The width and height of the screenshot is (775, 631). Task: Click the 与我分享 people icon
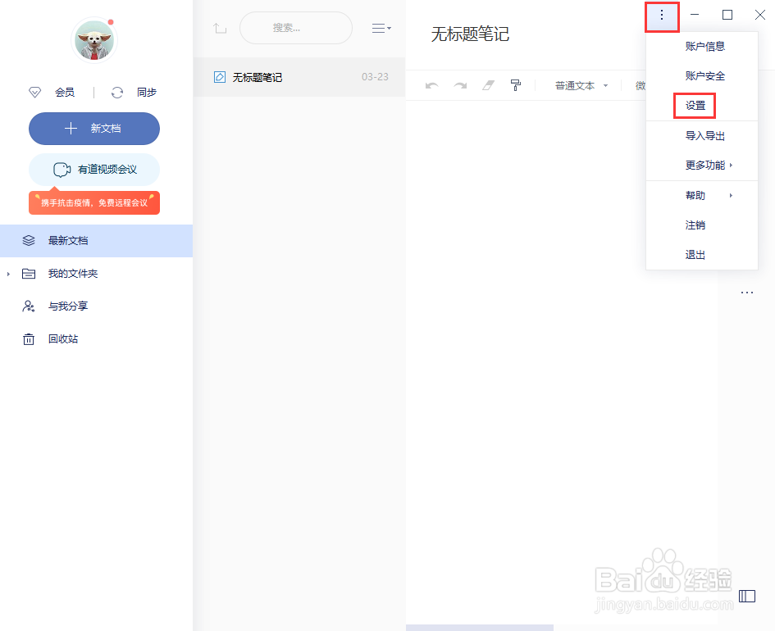click(29, 306)
